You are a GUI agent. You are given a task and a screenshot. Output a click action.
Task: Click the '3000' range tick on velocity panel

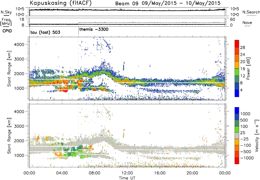tap(19, 126)
